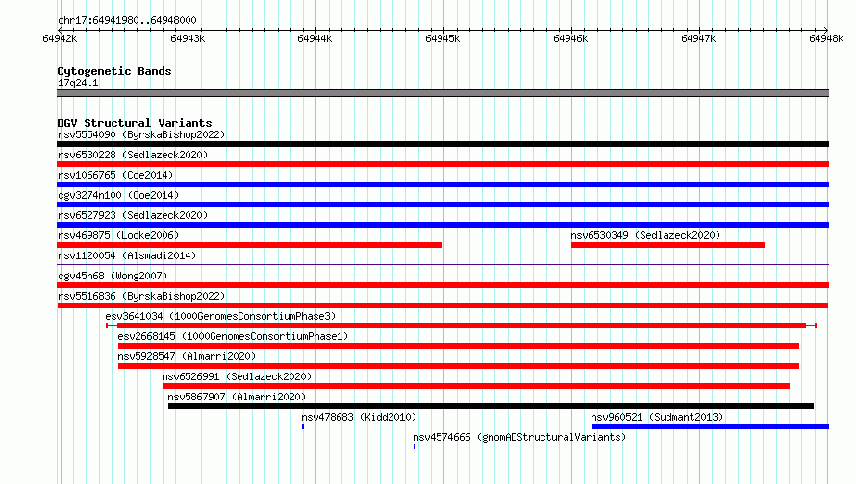Click the 64946k ruler tick label
The width and height of the screenshot is (856, 484).
tap(570, 38)
